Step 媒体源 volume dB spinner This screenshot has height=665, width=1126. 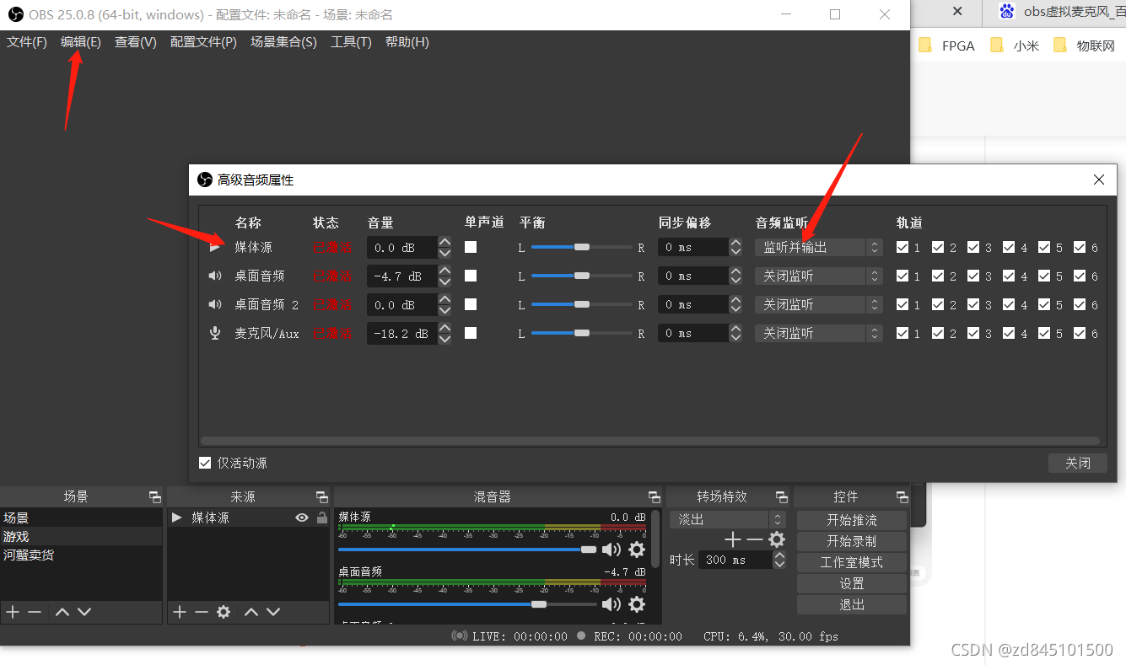[x=444, y=247]
